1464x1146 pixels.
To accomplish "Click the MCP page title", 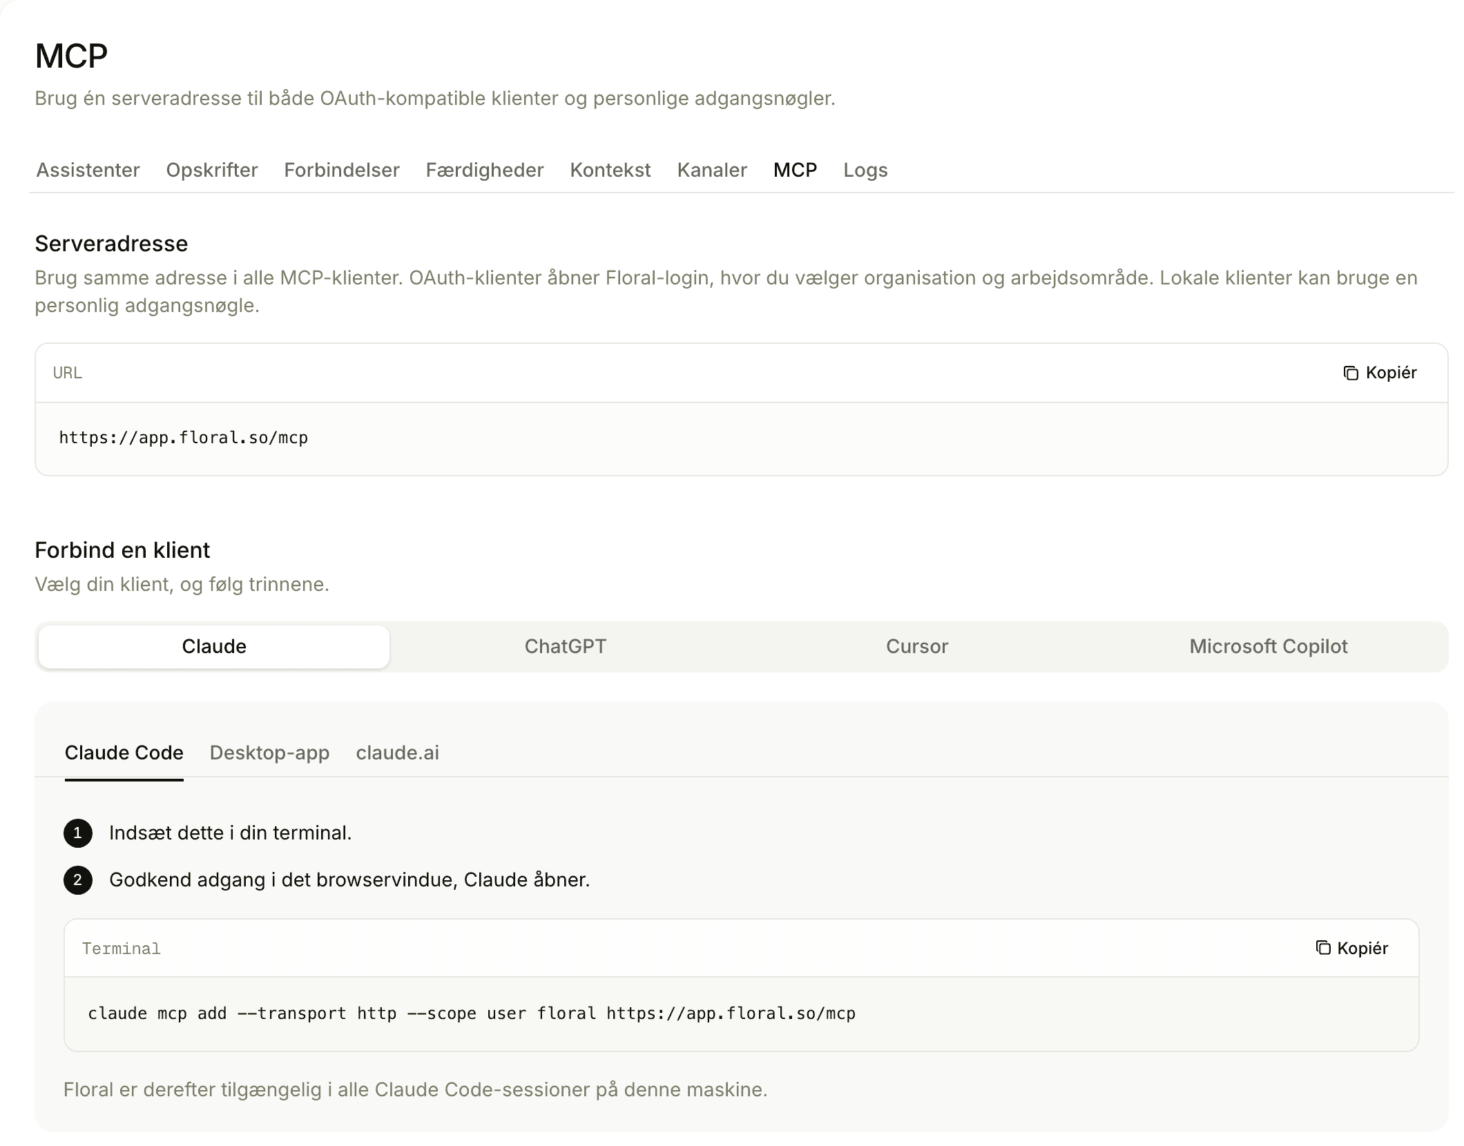I will click(x=71, y=56).
